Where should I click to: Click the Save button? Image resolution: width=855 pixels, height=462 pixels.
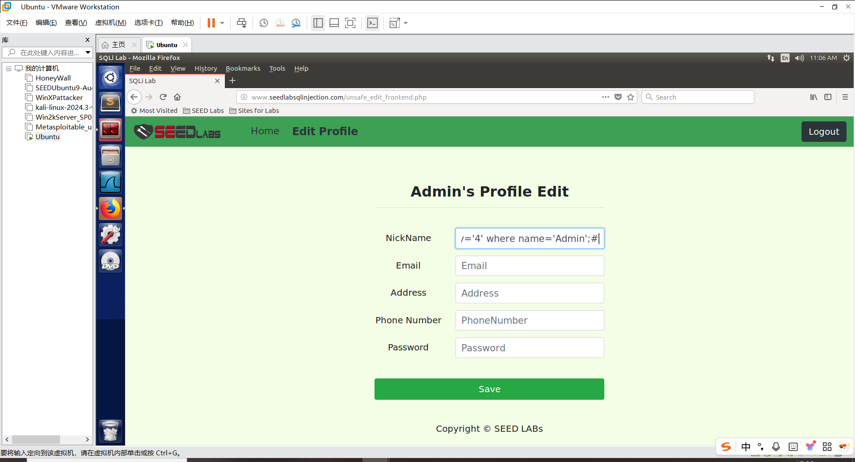pos(489,389)
